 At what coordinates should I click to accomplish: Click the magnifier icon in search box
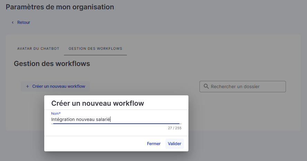click(x=206, y=86)
